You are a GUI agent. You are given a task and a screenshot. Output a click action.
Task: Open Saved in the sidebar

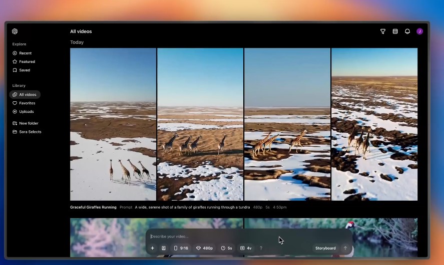[22, 70]
